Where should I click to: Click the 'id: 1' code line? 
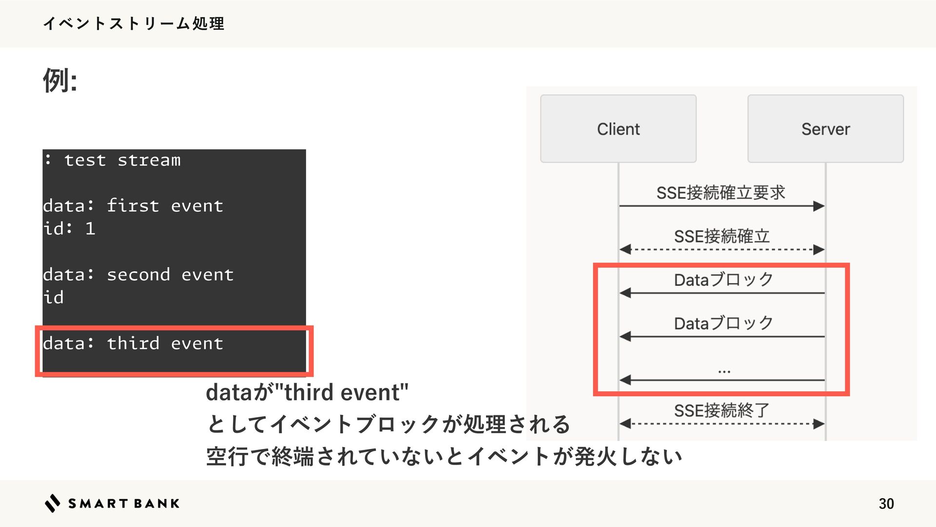[x=69, y=228]
